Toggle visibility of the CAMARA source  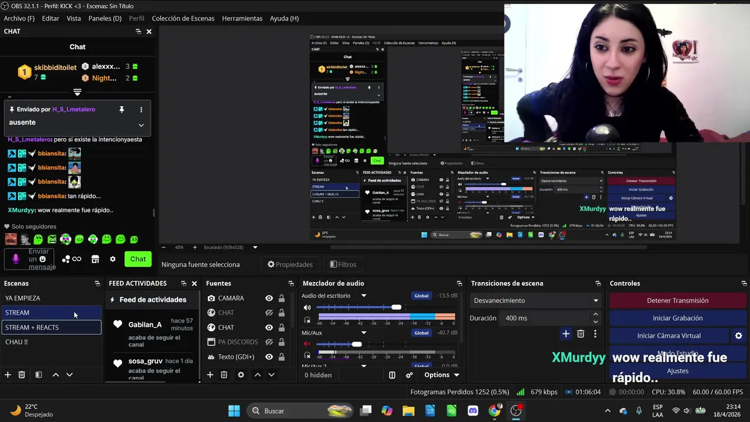[x=269, y=298]
